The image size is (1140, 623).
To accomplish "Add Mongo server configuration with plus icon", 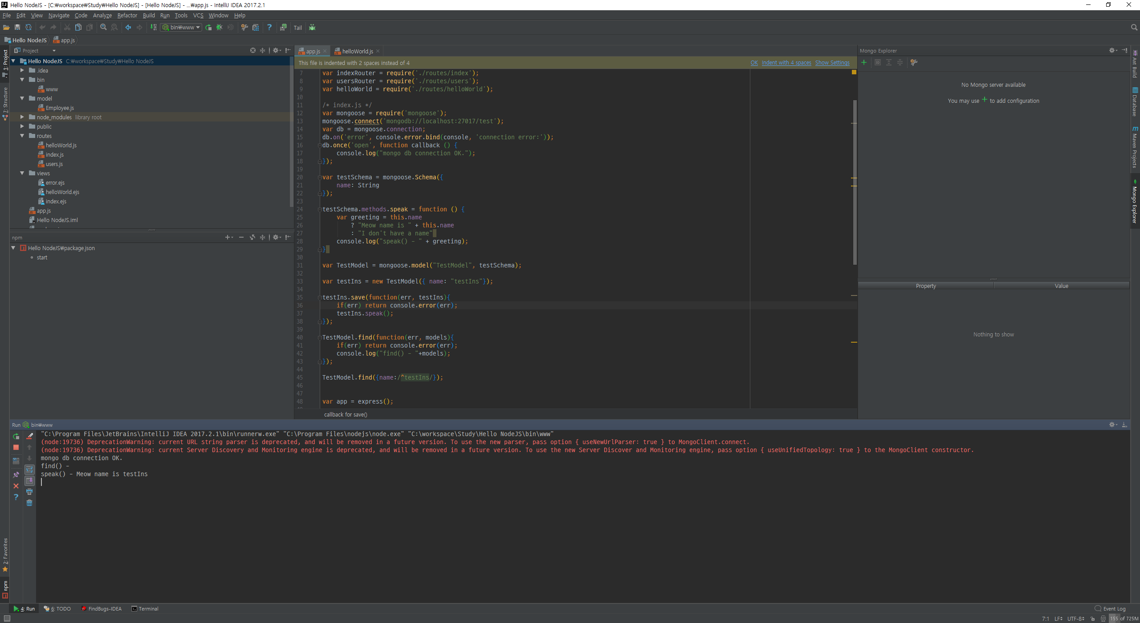I will pyautogui.click(x=864, y=63).
